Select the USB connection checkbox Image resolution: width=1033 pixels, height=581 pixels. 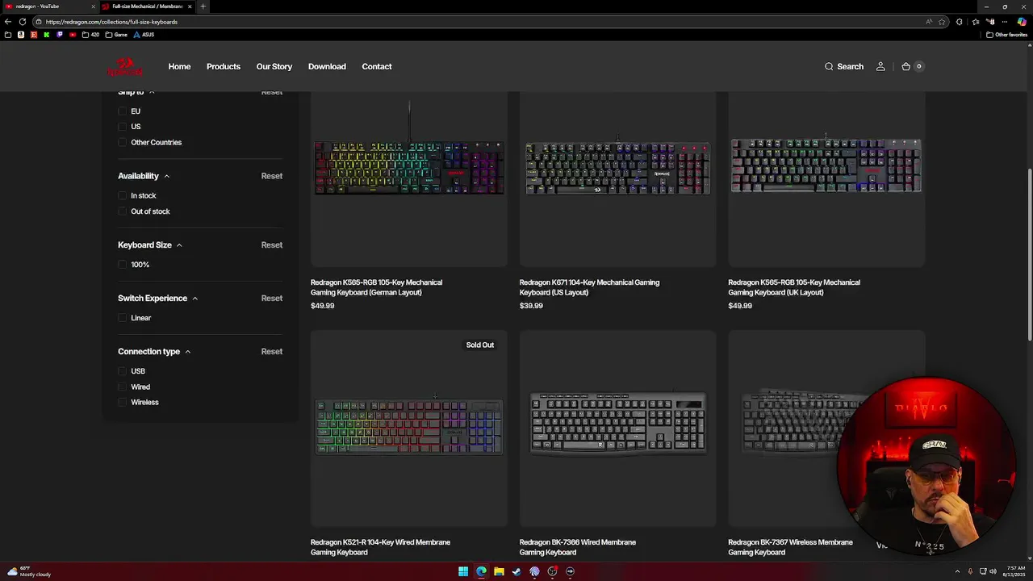123,371
